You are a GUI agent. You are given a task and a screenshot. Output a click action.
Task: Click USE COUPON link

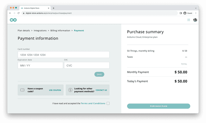point(55,90)
